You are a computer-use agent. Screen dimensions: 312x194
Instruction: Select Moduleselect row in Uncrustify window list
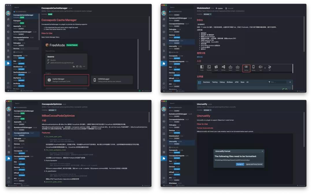181,137
